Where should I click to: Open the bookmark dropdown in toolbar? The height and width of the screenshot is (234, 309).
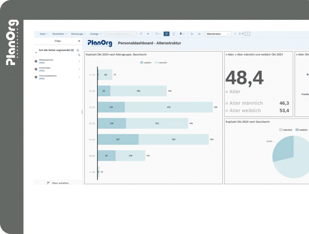[x=182, y=34]
